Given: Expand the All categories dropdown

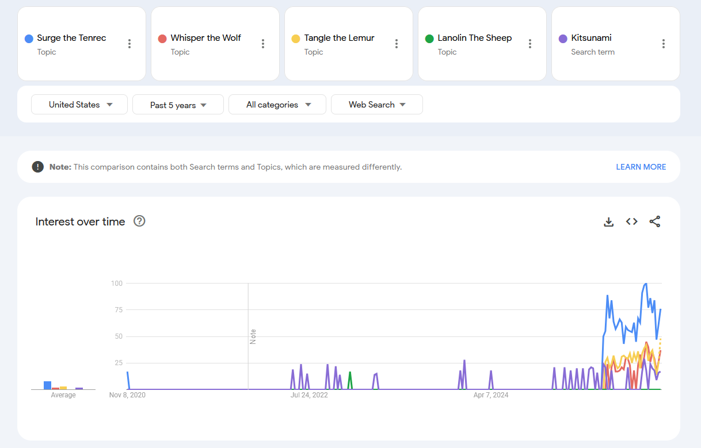Looking at the screenshot, I should [x=277, y=105].
